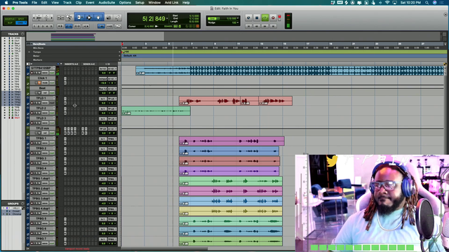Record-enable the TPBG 1 track
Image resolution: width=449 pixels, height=252 pixels.
coord(32,143)
